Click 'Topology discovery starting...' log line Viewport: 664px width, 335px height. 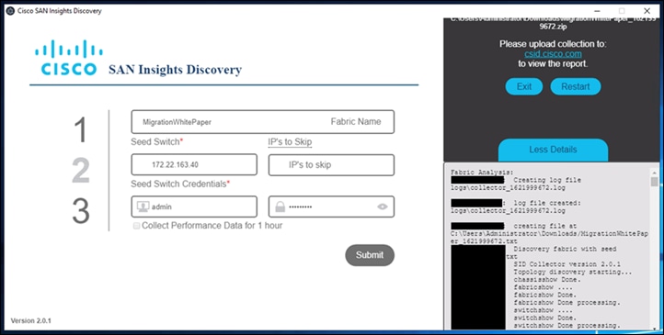(x=573, y=272)
